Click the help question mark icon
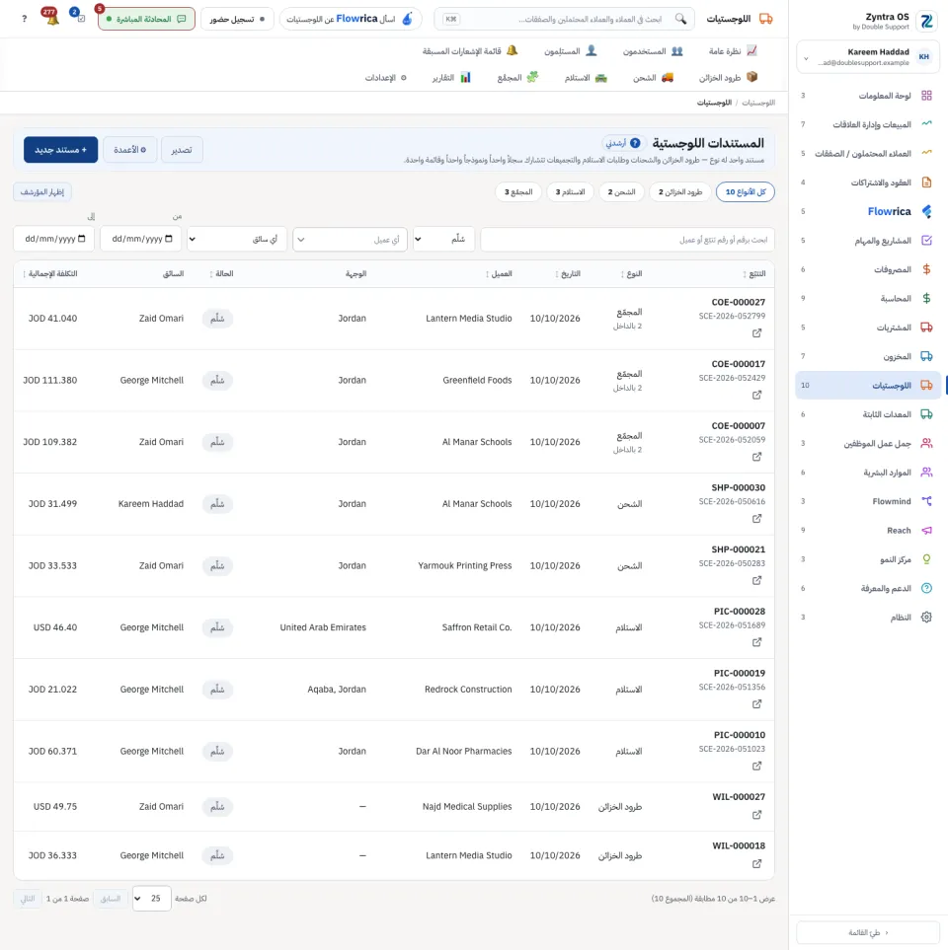The width and height of the screenshot is (948, 950). tap(25, 19)
